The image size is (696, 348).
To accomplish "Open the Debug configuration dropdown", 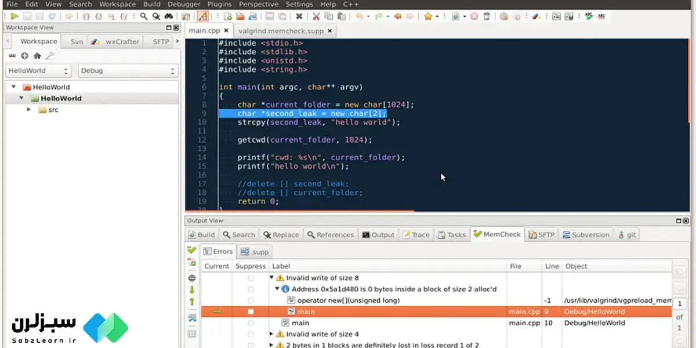I will click(128, 71).
